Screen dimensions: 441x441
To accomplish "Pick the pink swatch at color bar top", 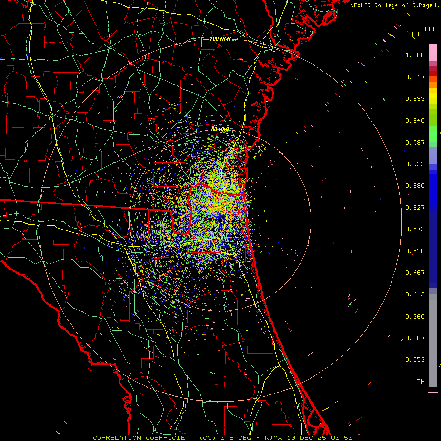I will coord(433,52).
